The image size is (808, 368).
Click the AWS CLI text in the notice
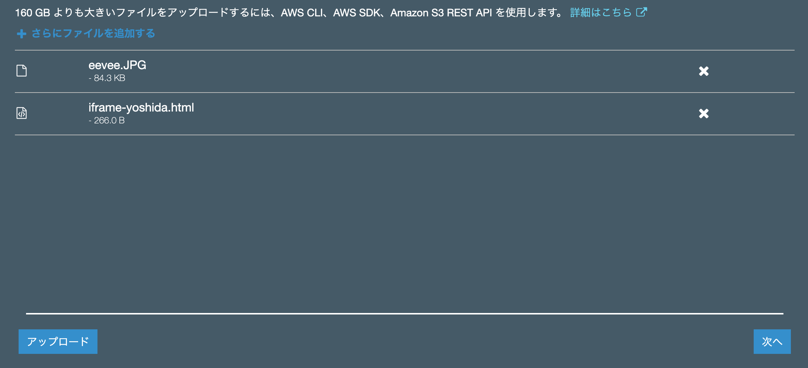pos(302,13)
